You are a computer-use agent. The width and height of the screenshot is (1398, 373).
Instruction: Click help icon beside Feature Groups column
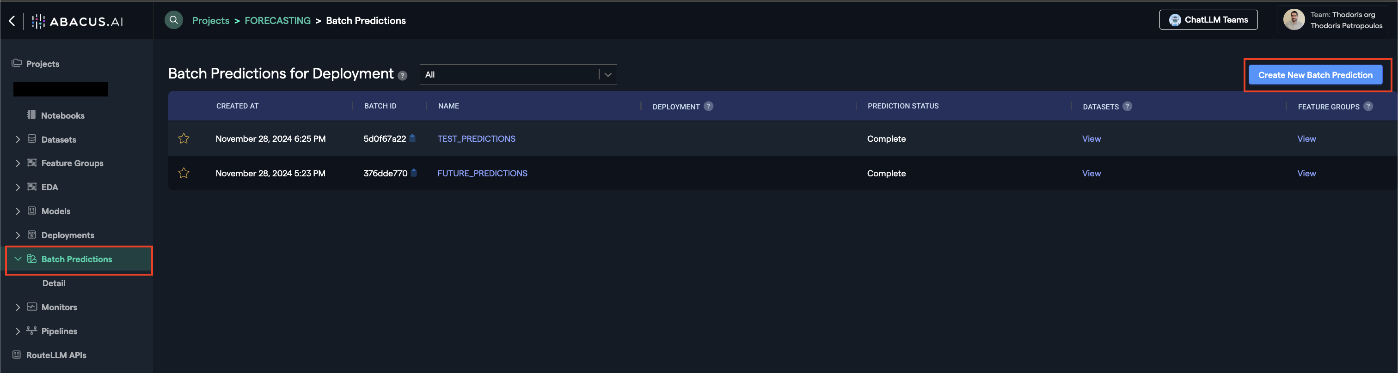tap(1368, 106)
